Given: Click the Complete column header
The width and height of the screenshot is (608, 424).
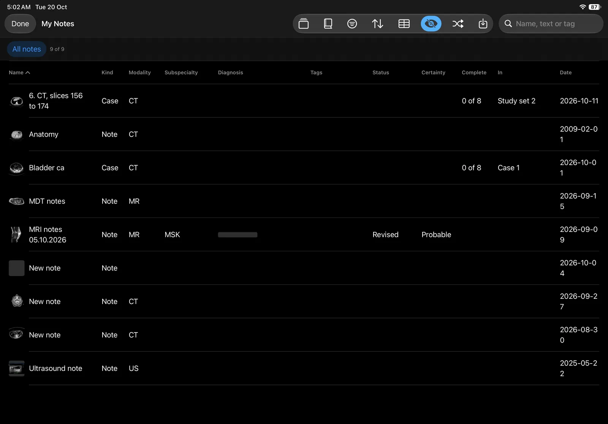Looking at the screenshot, I should (x=474, y=73).
